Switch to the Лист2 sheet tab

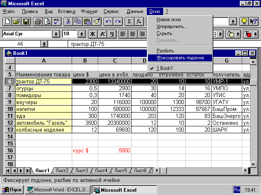62,171
